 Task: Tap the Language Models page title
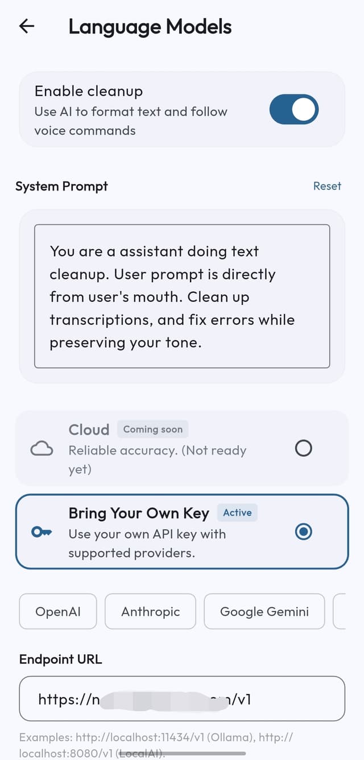150,27
